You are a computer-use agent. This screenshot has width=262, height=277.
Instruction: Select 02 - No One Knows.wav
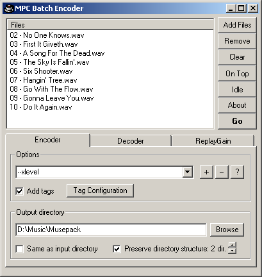[47, 35]
